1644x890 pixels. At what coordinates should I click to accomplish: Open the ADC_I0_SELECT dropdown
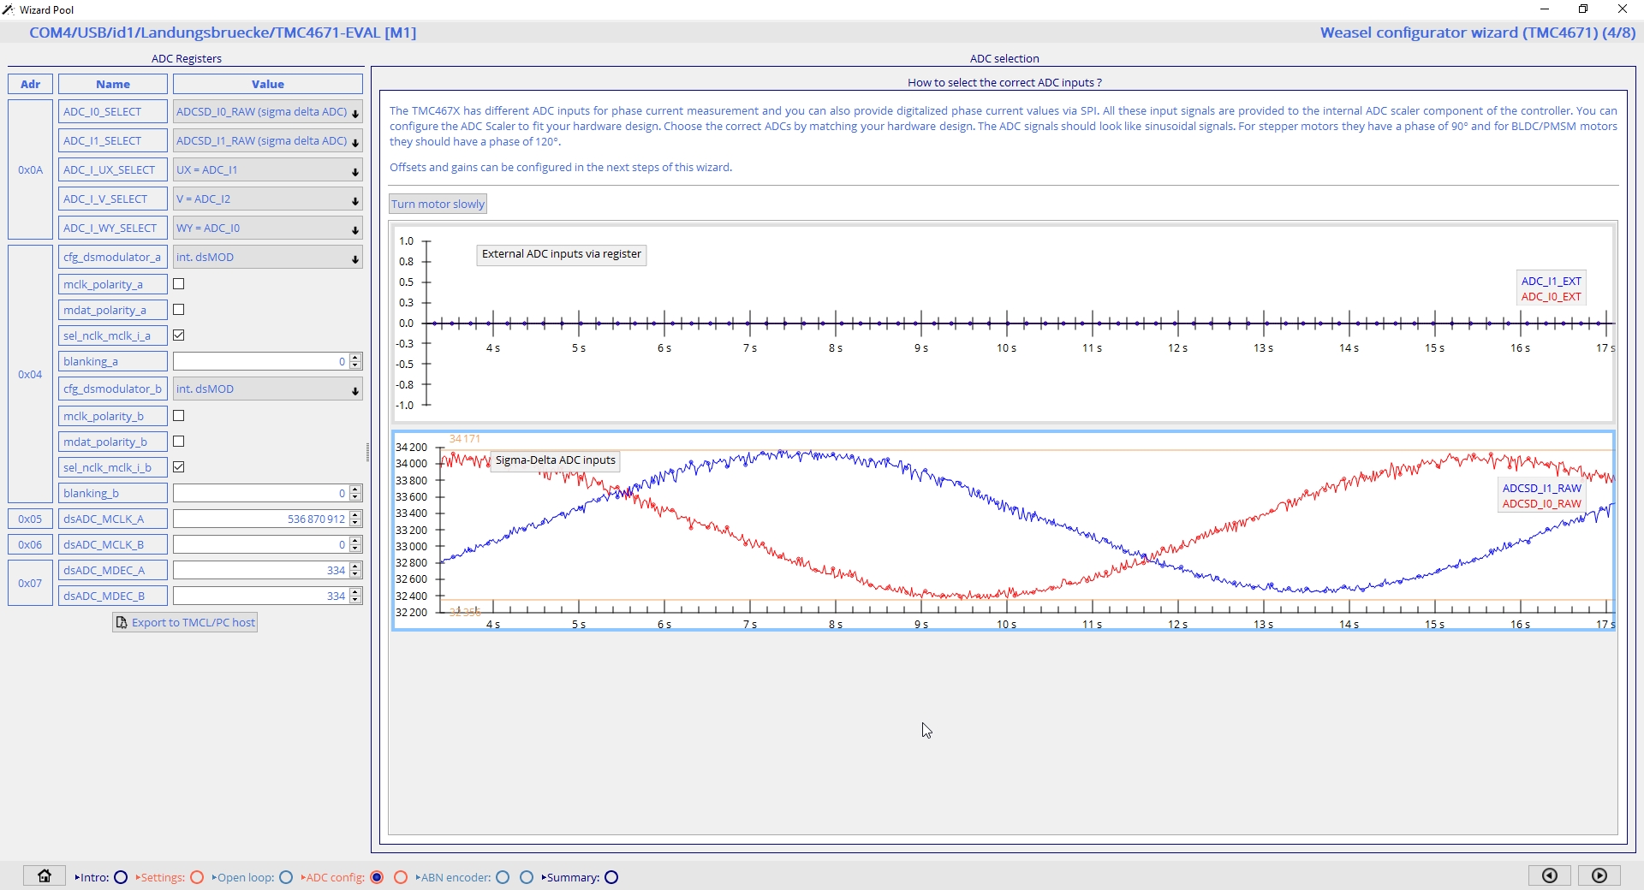[267, 112]
